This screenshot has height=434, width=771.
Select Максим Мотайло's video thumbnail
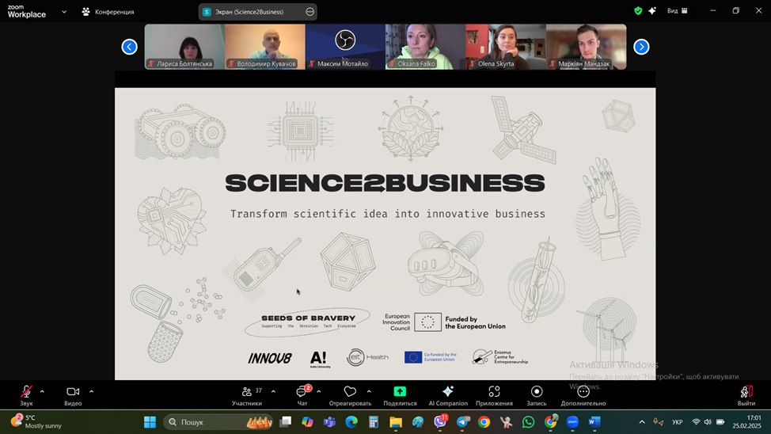point(345,47)
